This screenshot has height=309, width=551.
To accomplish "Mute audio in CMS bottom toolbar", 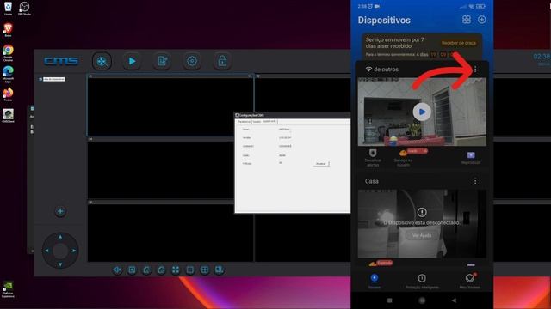I will [x=117, y=270].
